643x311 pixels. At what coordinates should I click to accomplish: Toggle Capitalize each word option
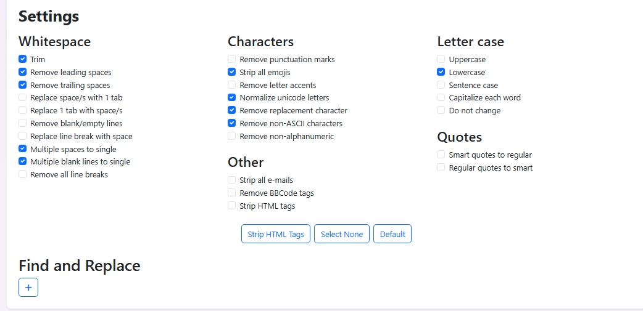pos(441,97)
